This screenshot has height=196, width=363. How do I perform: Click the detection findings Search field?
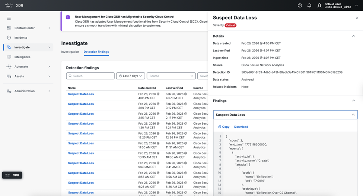pyautogui.click(x=90, y=76)
